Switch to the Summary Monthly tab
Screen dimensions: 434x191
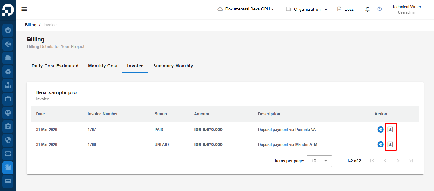tap(173, 66)
